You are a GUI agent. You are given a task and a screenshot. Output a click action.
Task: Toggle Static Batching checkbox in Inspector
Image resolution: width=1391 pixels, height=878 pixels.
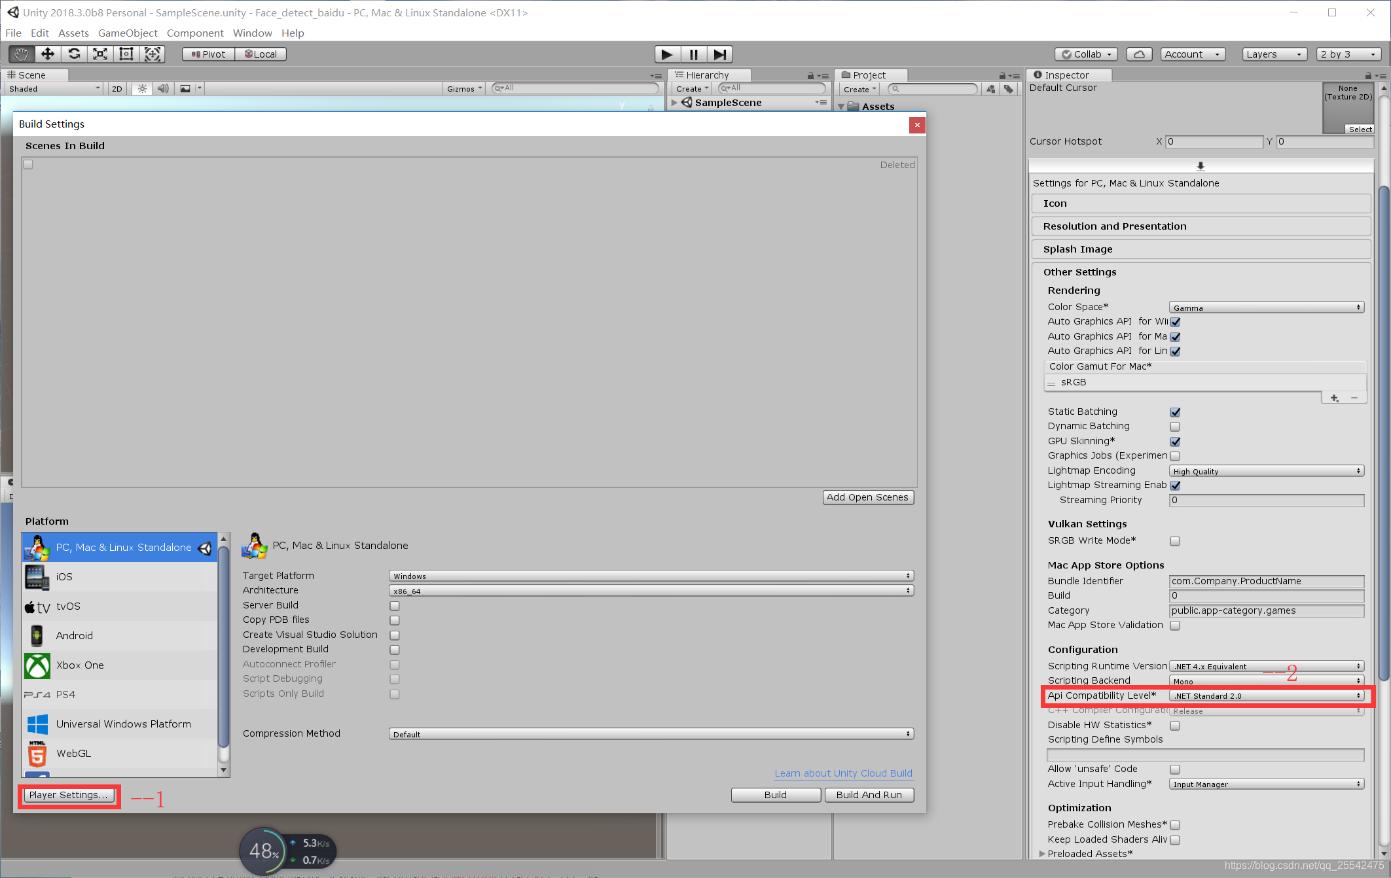tap(1174, 412)
